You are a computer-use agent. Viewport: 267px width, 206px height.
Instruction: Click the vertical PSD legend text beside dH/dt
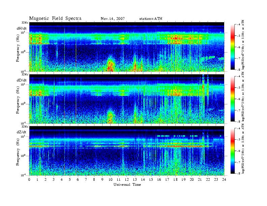[x=243, y=44]
